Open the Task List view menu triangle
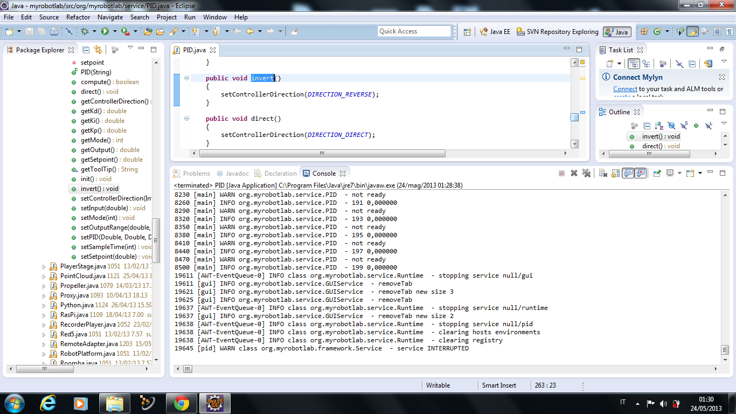736x414 pixels. 724,63
